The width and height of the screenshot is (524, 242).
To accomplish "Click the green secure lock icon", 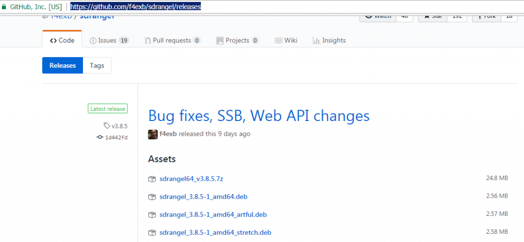I will tap(4, 7).
